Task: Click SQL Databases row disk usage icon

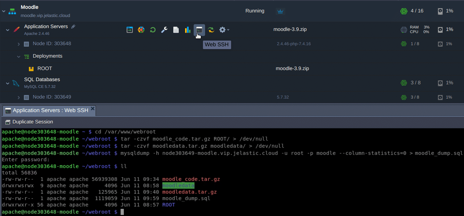Action: [440, 83]
